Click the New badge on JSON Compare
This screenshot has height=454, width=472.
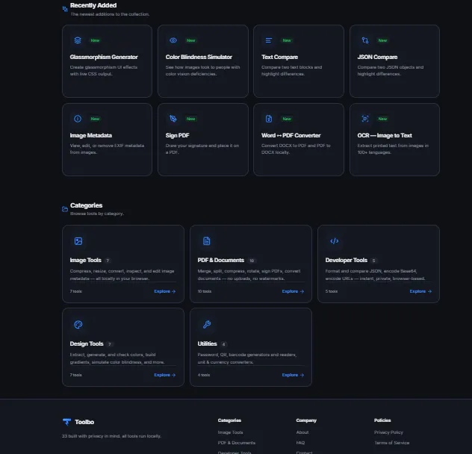[x=382, y=40]
